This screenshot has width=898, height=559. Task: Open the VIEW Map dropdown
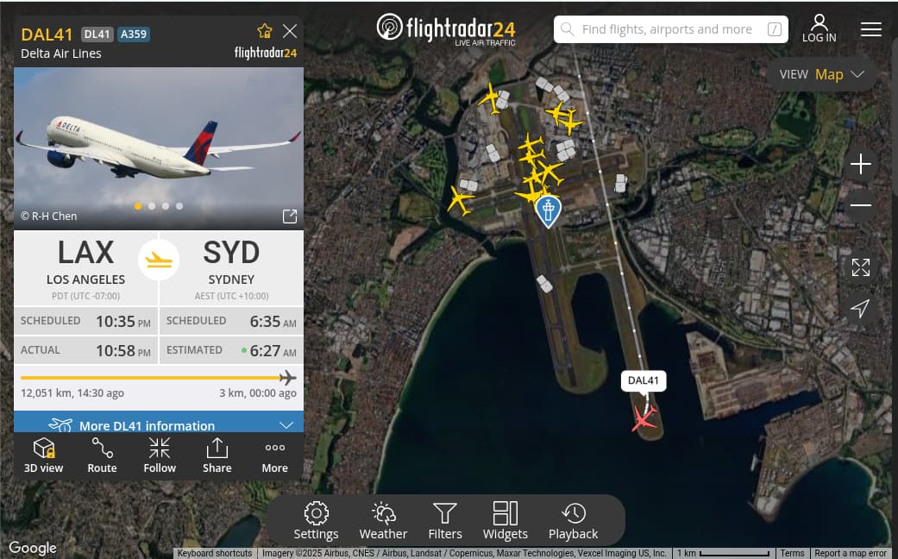(x=821, y=74)
